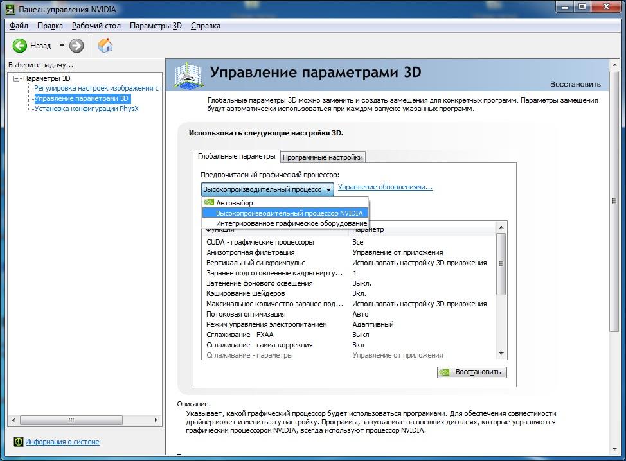Click Восстановить link in the page header
This screenshot has height=461, width=626.
point(575,84)
